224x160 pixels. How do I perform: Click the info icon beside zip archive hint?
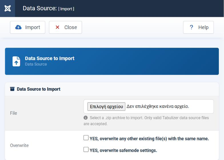(x=86, y=118)
